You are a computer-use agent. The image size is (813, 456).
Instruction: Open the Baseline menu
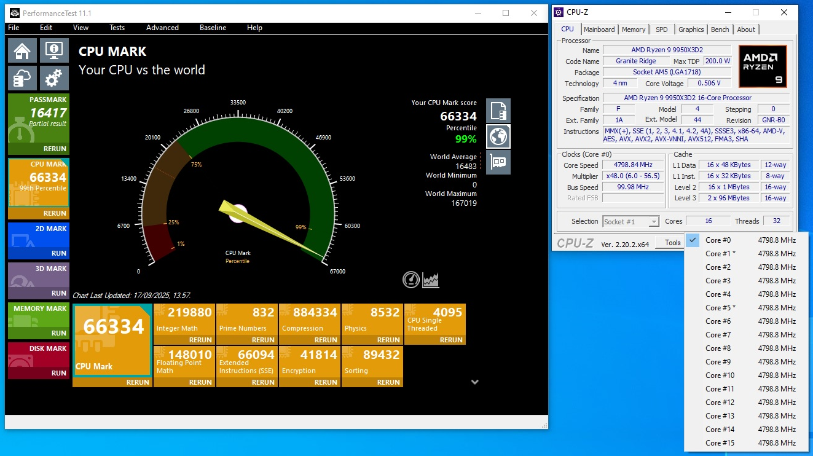tap(213, 28)
